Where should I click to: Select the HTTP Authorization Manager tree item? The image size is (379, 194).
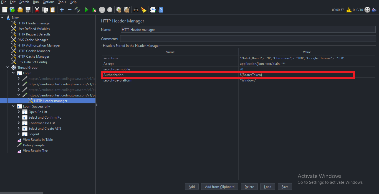click(39, 45)
